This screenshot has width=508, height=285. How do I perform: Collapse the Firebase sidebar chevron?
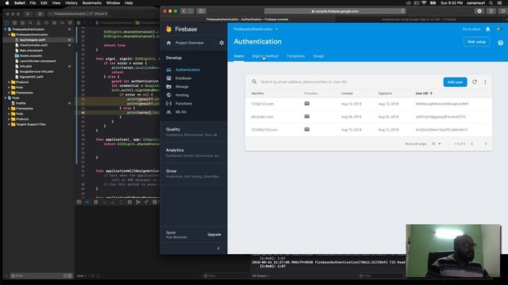pyautogui.click(x=218, y=248)
